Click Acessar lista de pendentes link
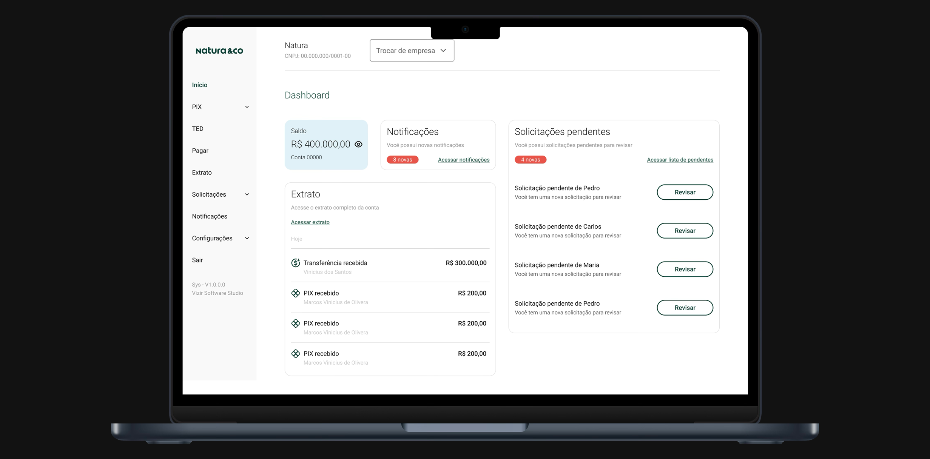The image size is (930, 459). point(680,160)
